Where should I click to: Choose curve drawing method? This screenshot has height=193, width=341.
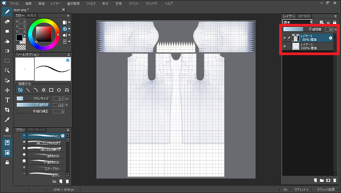pos(36,90)
